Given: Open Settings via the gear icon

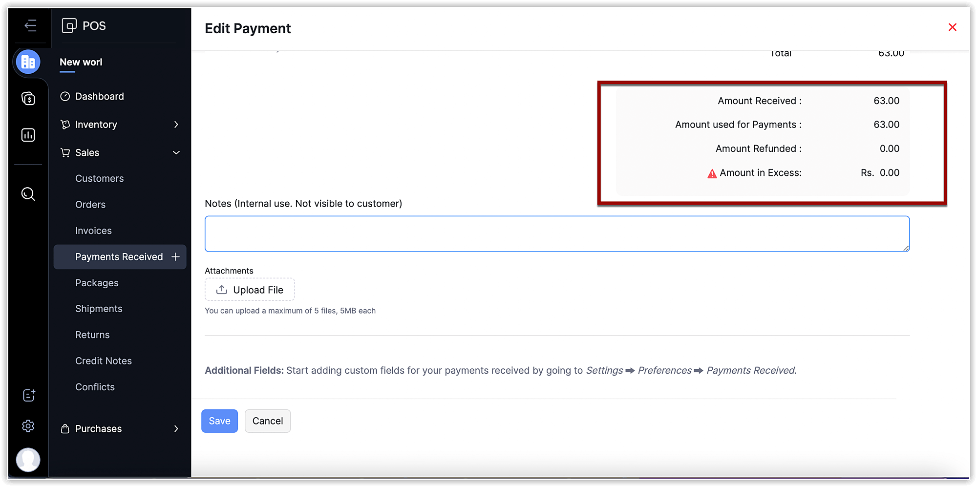Looking at the screenshot, I should [28, 426].
